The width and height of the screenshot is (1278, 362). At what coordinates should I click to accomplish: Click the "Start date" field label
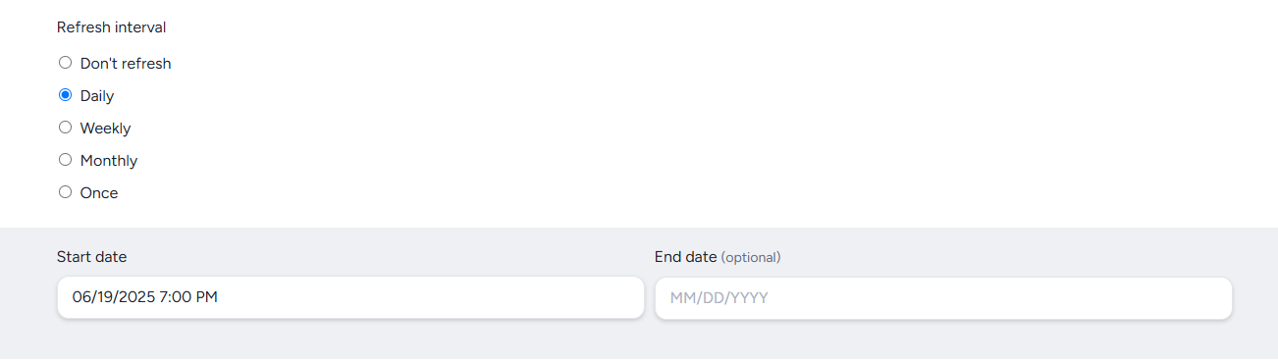91,257
